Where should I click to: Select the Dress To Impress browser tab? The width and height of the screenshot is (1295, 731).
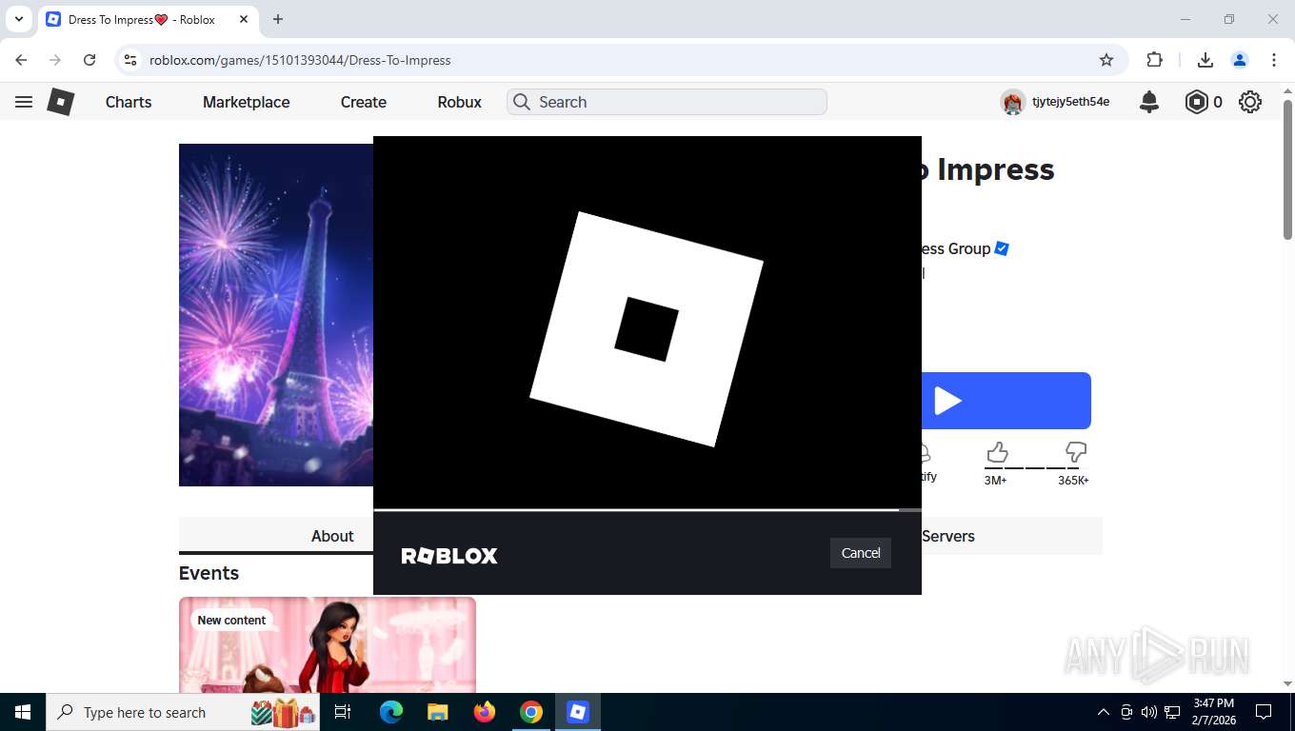tap(148, 19)
